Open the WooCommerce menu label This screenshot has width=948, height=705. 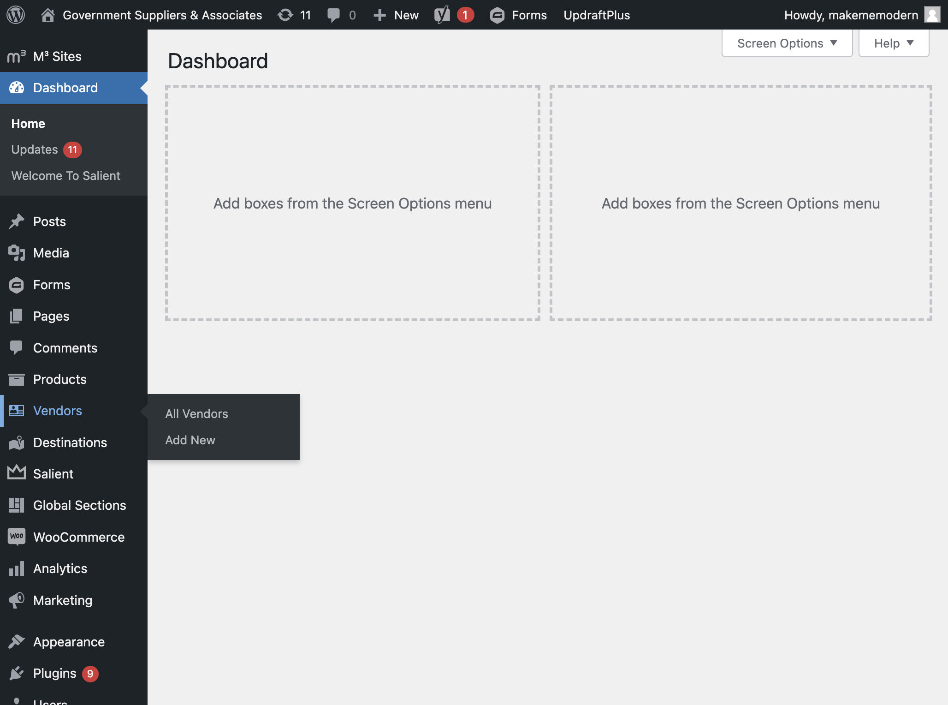tap(79, 537)
